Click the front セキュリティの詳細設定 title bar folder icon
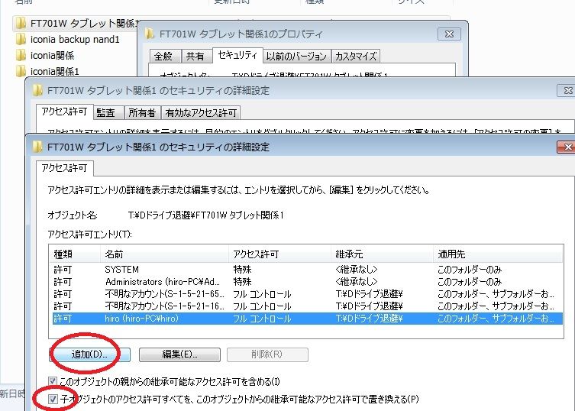575x411 pixels. coord(37,147)
